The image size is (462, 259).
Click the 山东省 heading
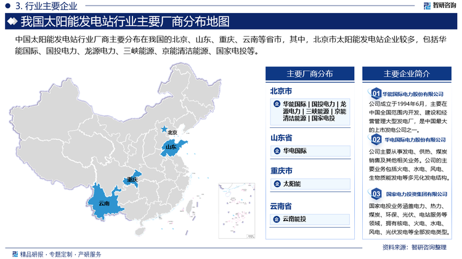click(281, 138)
